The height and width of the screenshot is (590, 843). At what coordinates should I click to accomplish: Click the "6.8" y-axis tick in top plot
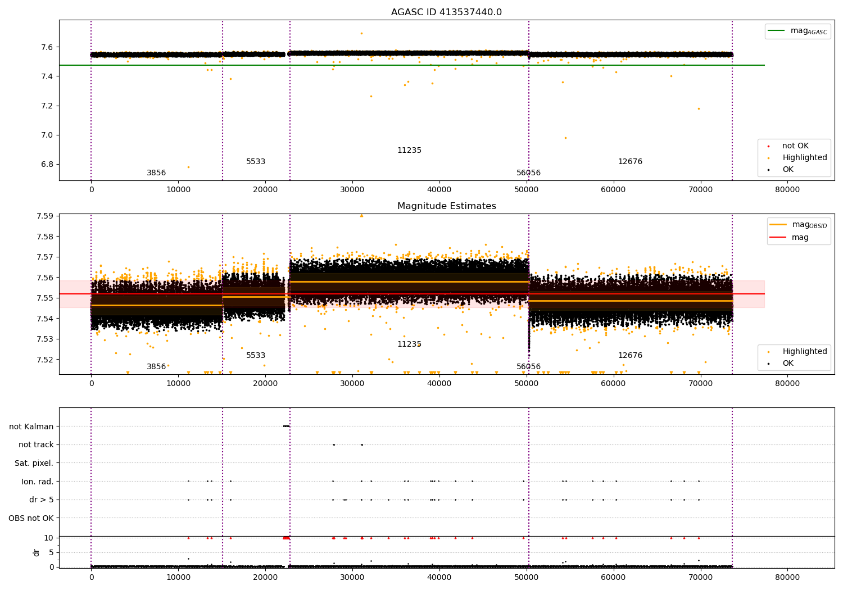click(48, 165)
